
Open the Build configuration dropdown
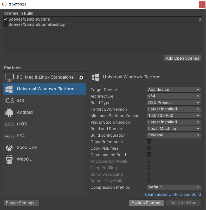click(174, 135)
